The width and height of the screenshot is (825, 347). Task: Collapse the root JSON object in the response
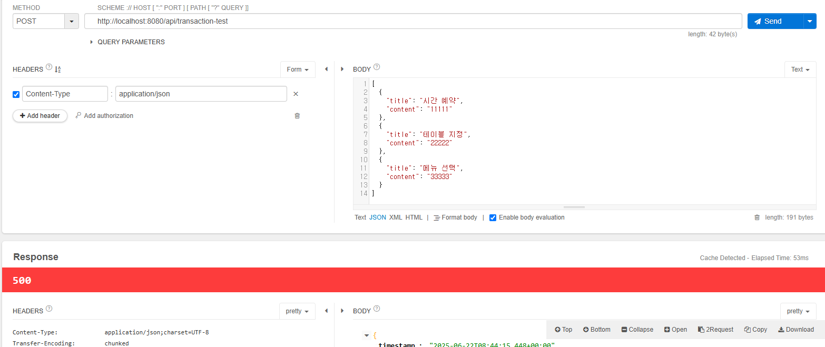click(x=367, y=335)
